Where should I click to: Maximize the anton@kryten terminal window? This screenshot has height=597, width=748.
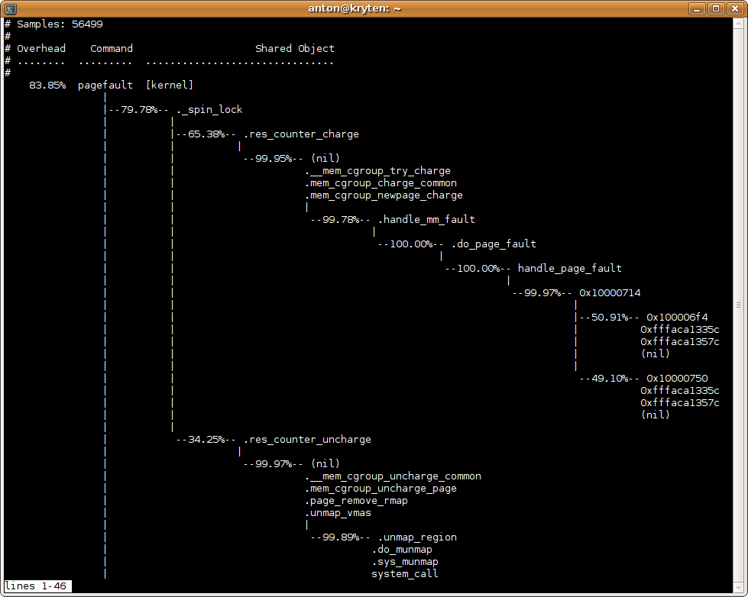(x=716, y=8)
